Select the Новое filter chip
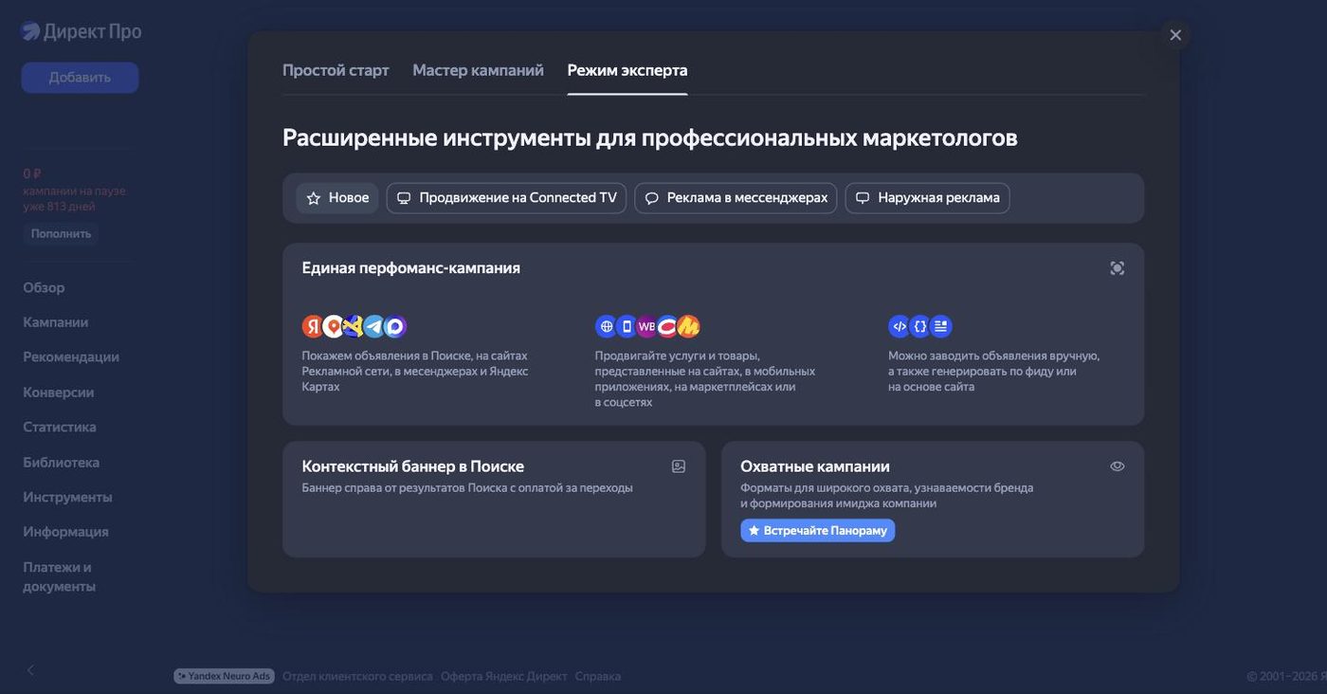This screenshot has height=694, width=1327. pos(337,198)
